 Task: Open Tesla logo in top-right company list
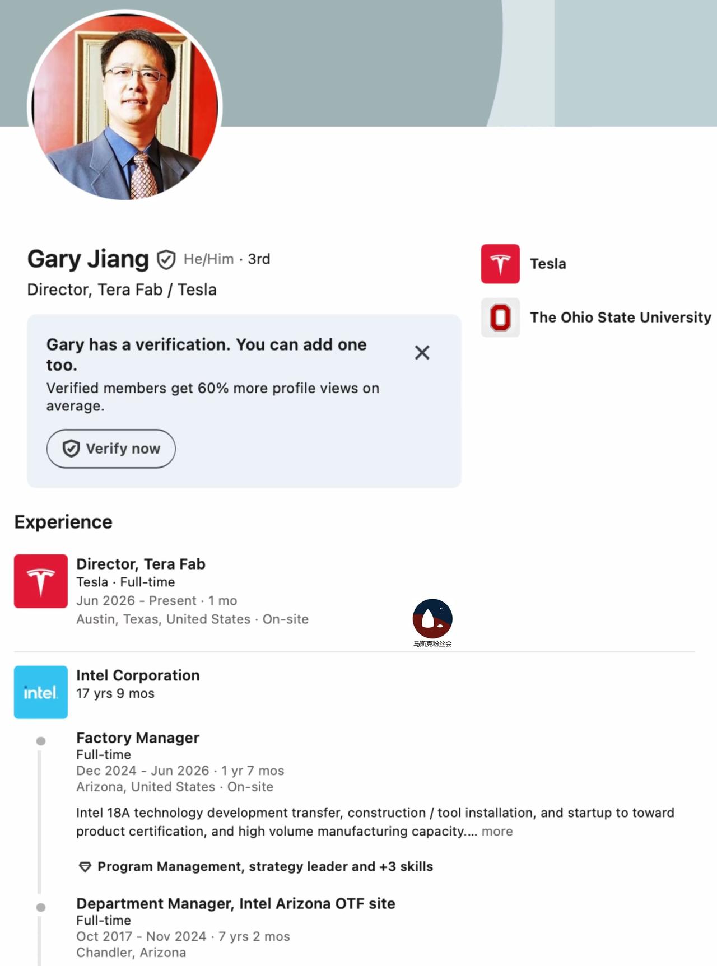500,264
